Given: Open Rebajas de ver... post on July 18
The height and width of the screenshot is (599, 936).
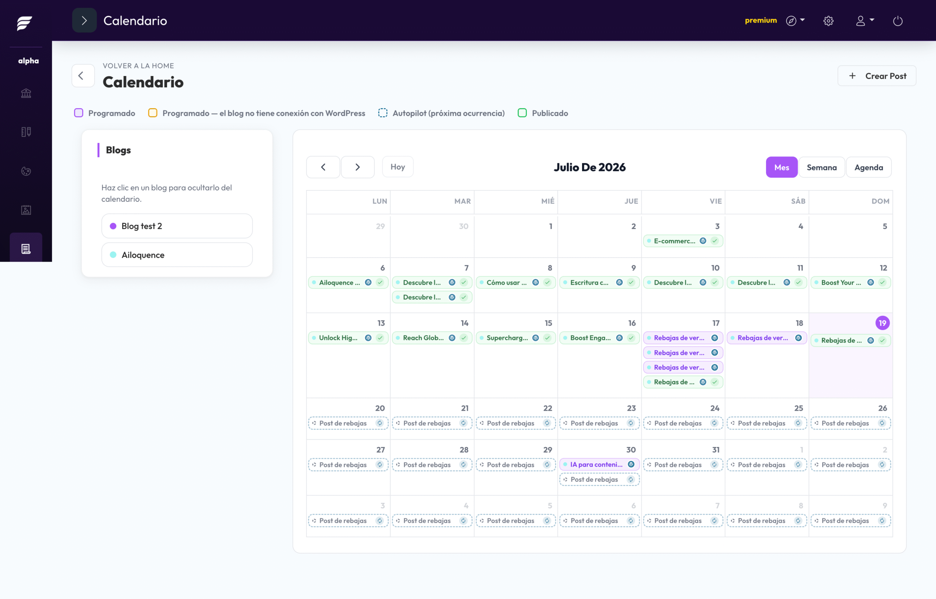Looking at the screenshot, I should (x=767, y=338).
